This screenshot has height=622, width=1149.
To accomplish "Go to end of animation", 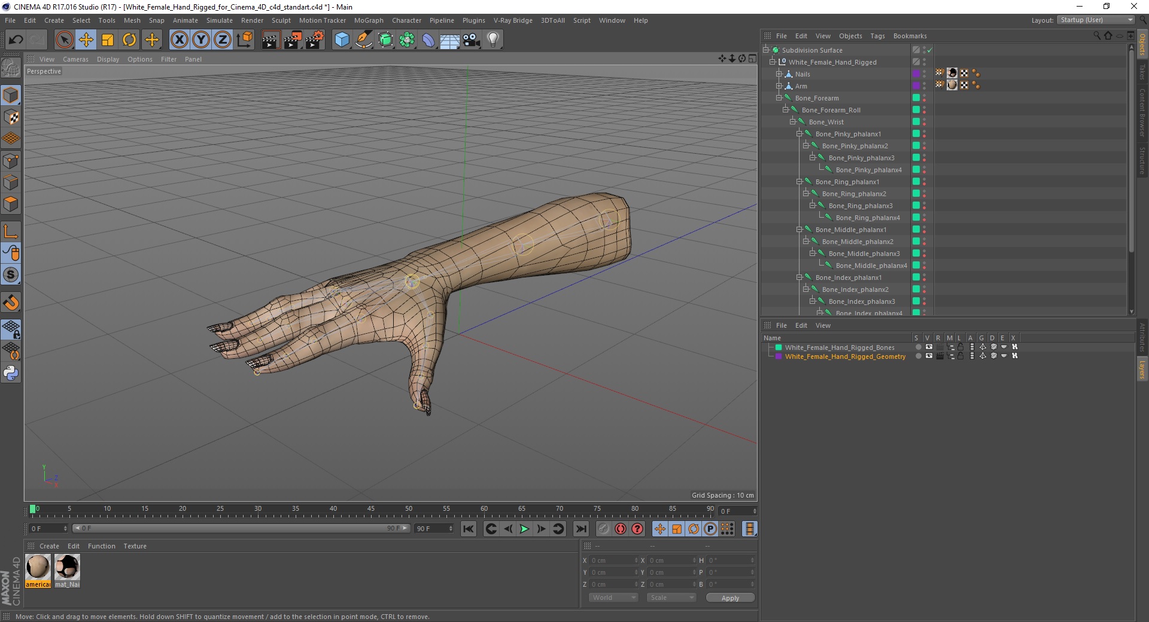I will coord(580,529).
